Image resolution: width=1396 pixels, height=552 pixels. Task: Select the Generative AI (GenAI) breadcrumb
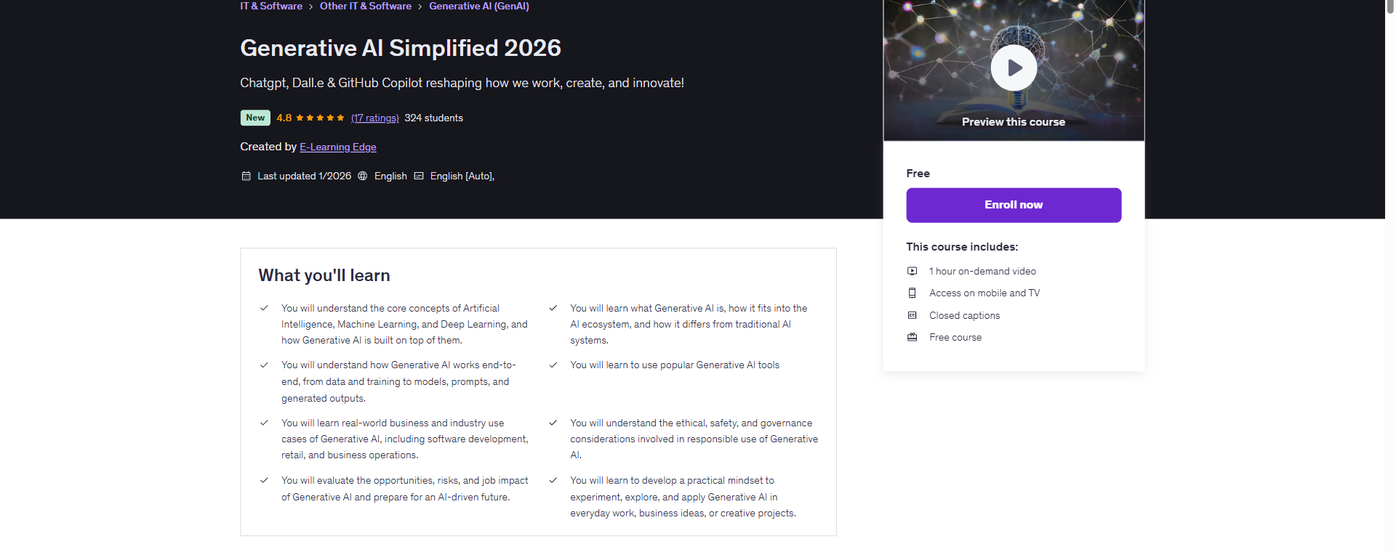(x=478, y=6)
